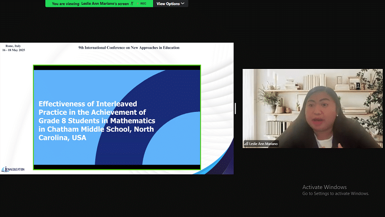Select the Leslie Ann Mariano name label
This screenshot has width=385, height=217.
263,144
